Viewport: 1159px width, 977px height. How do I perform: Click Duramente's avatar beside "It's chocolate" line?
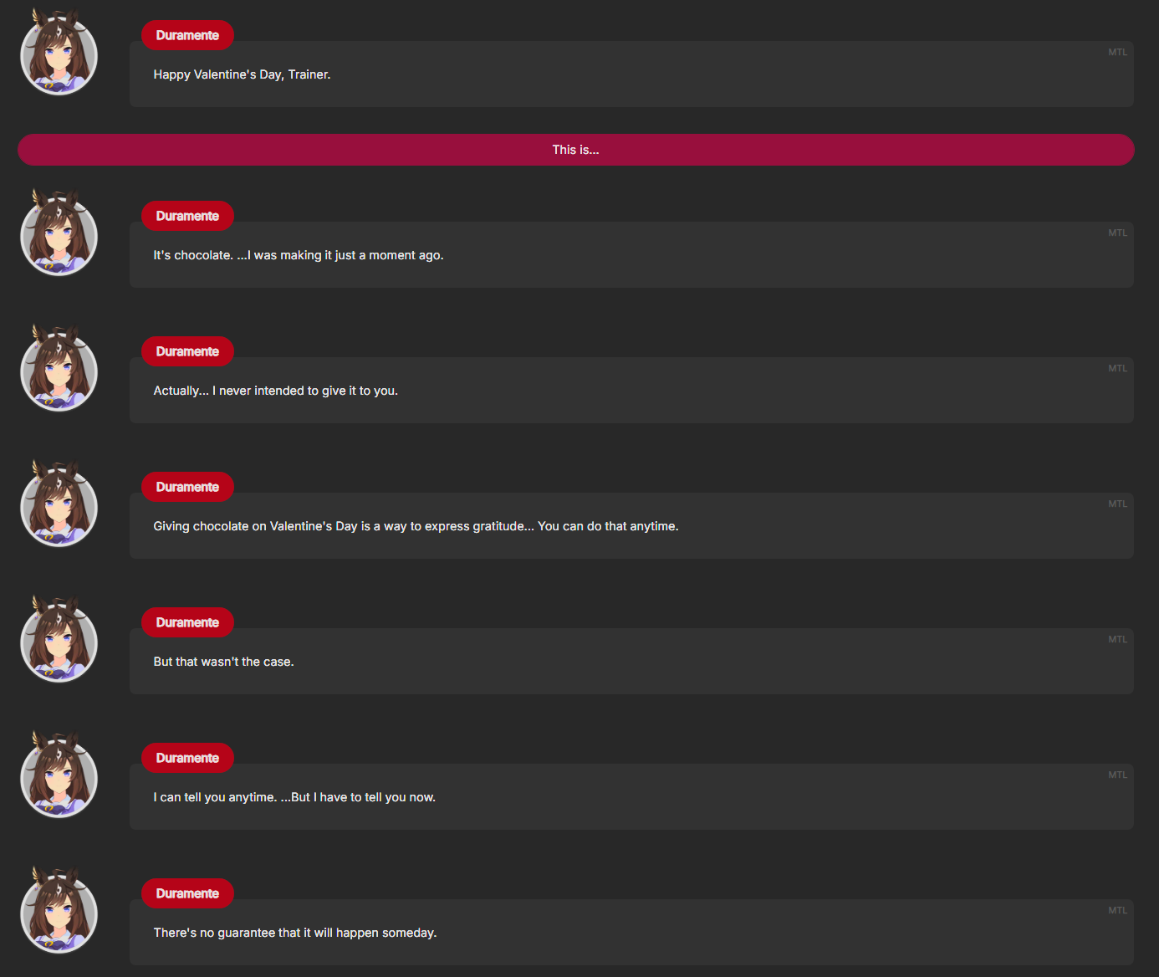pos(59,233)
